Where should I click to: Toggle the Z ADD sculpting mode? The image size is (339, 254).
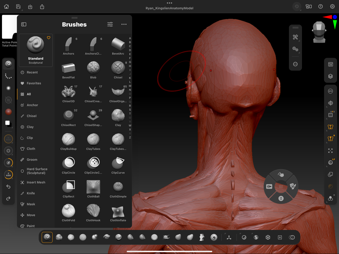(x=8, y=174)
